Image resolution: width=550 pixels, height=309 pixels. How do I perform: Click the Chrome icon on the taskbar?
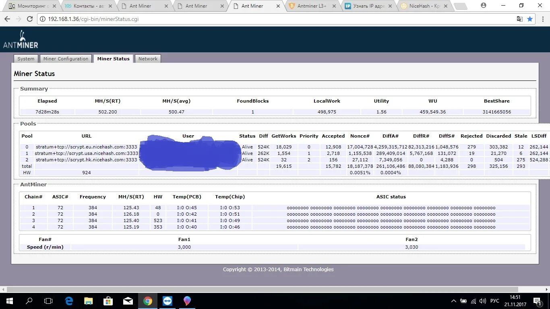point(148,301)
